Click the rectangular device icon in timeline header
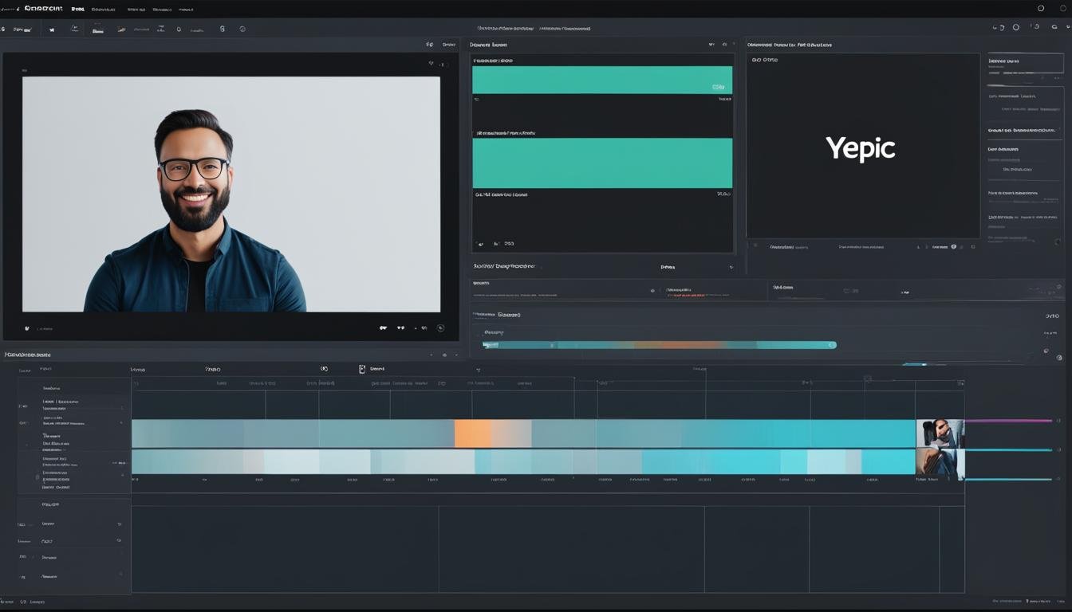This screenshot has width=1072, height=612. pyautogui.click(x=362, y=369)
